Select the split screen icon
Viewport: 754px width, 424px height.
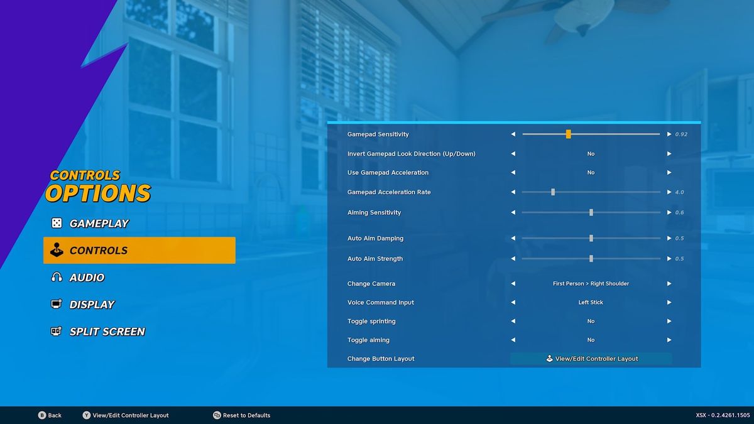pyautogui.click(x=57, y=331)
